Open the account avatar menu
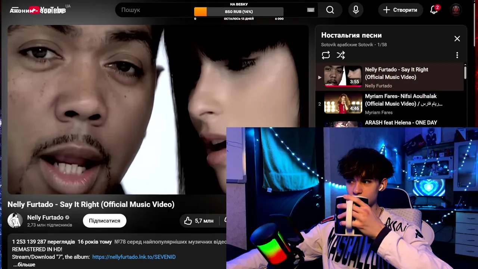The width and height of the screenshot is (478, 269). (456, 10)
